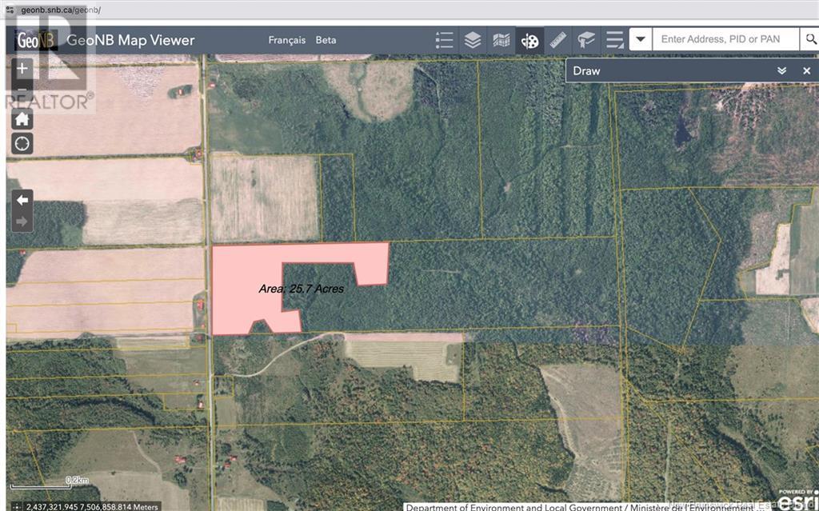
Task: Click the site info icon in address bar
Action: pyautogui.click(x=10, y=10)
